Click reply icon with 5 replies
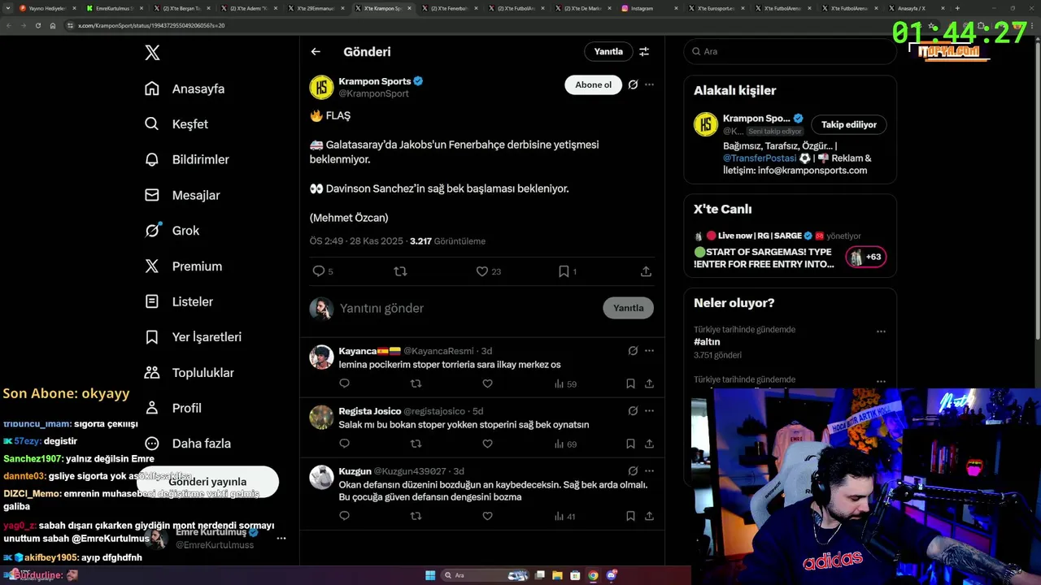The width and height of the screenshot is (1041, 585). [319, 271]
